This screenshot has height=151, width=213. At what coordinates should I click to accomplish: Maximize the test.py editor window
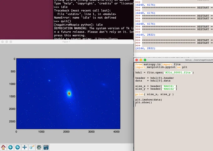145,60
